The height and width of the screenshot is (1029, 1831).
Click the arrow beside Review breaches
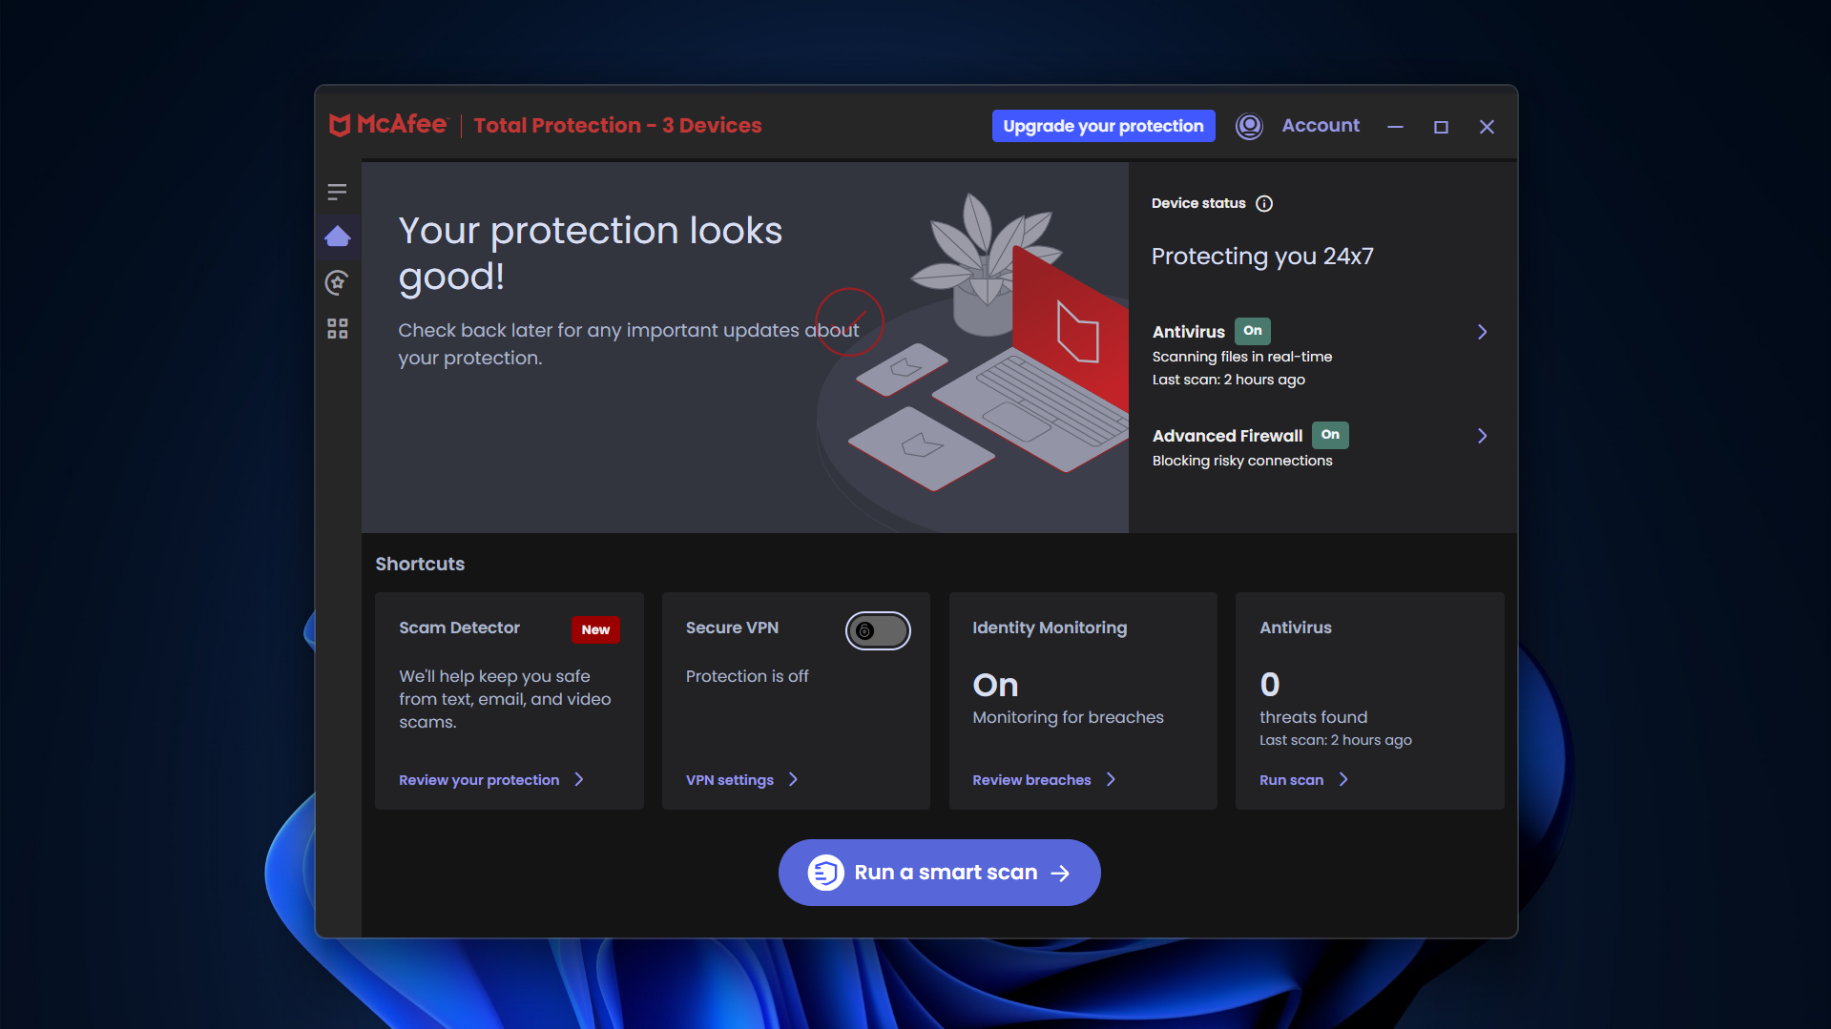coord(1111,779)
